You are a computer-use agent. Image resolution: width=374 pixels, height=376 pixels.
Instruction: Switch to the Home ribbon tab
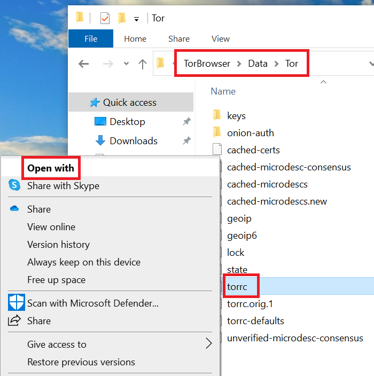(135, 38)
